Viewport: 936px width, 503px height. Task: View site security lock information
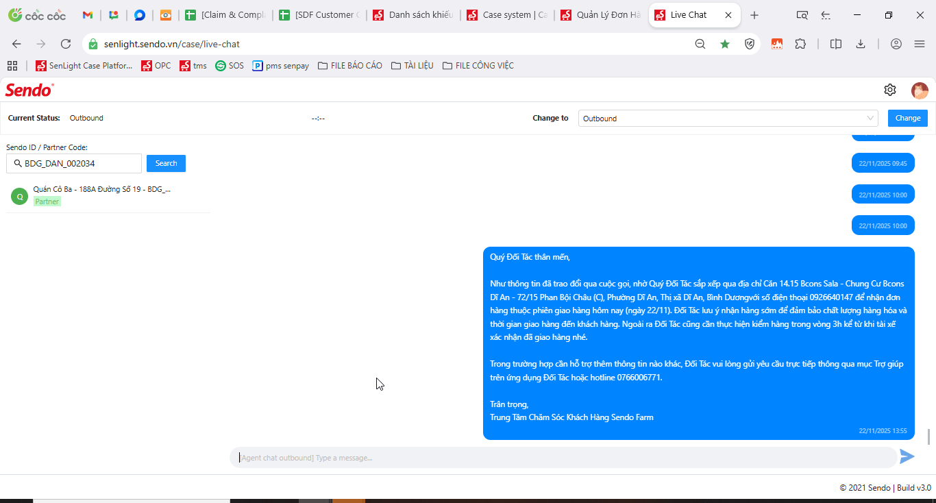pos(94,44)
